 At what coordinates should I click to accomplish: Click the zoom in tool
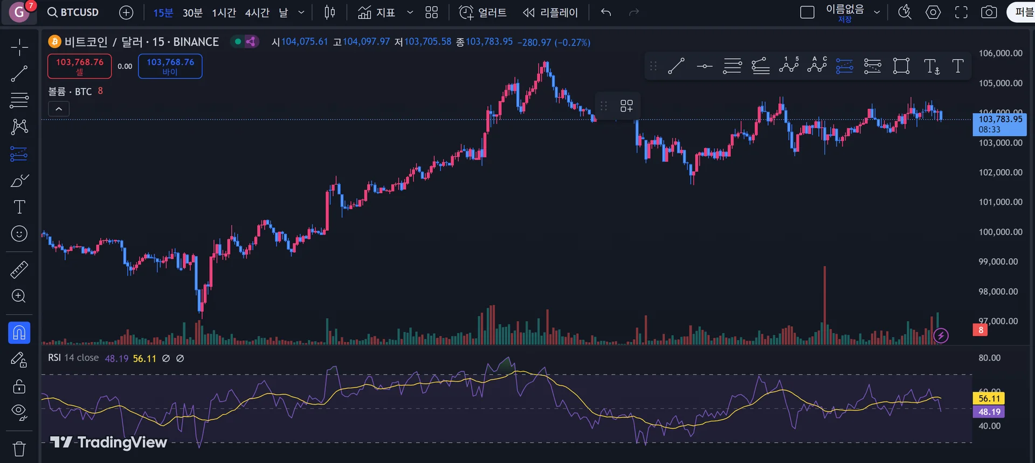pos(19,296)
